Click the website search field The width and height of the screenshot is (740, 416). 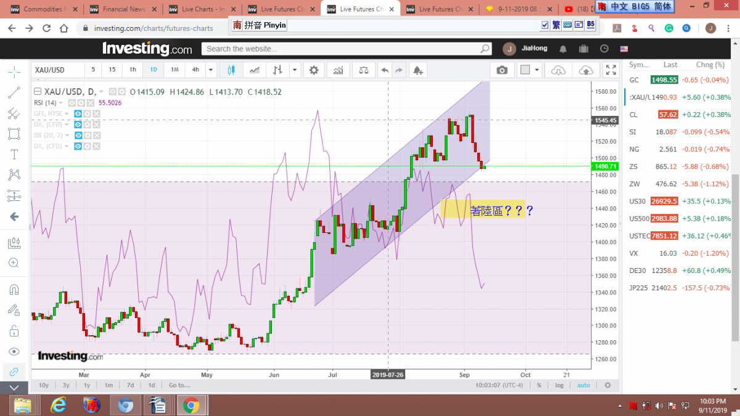345,49
